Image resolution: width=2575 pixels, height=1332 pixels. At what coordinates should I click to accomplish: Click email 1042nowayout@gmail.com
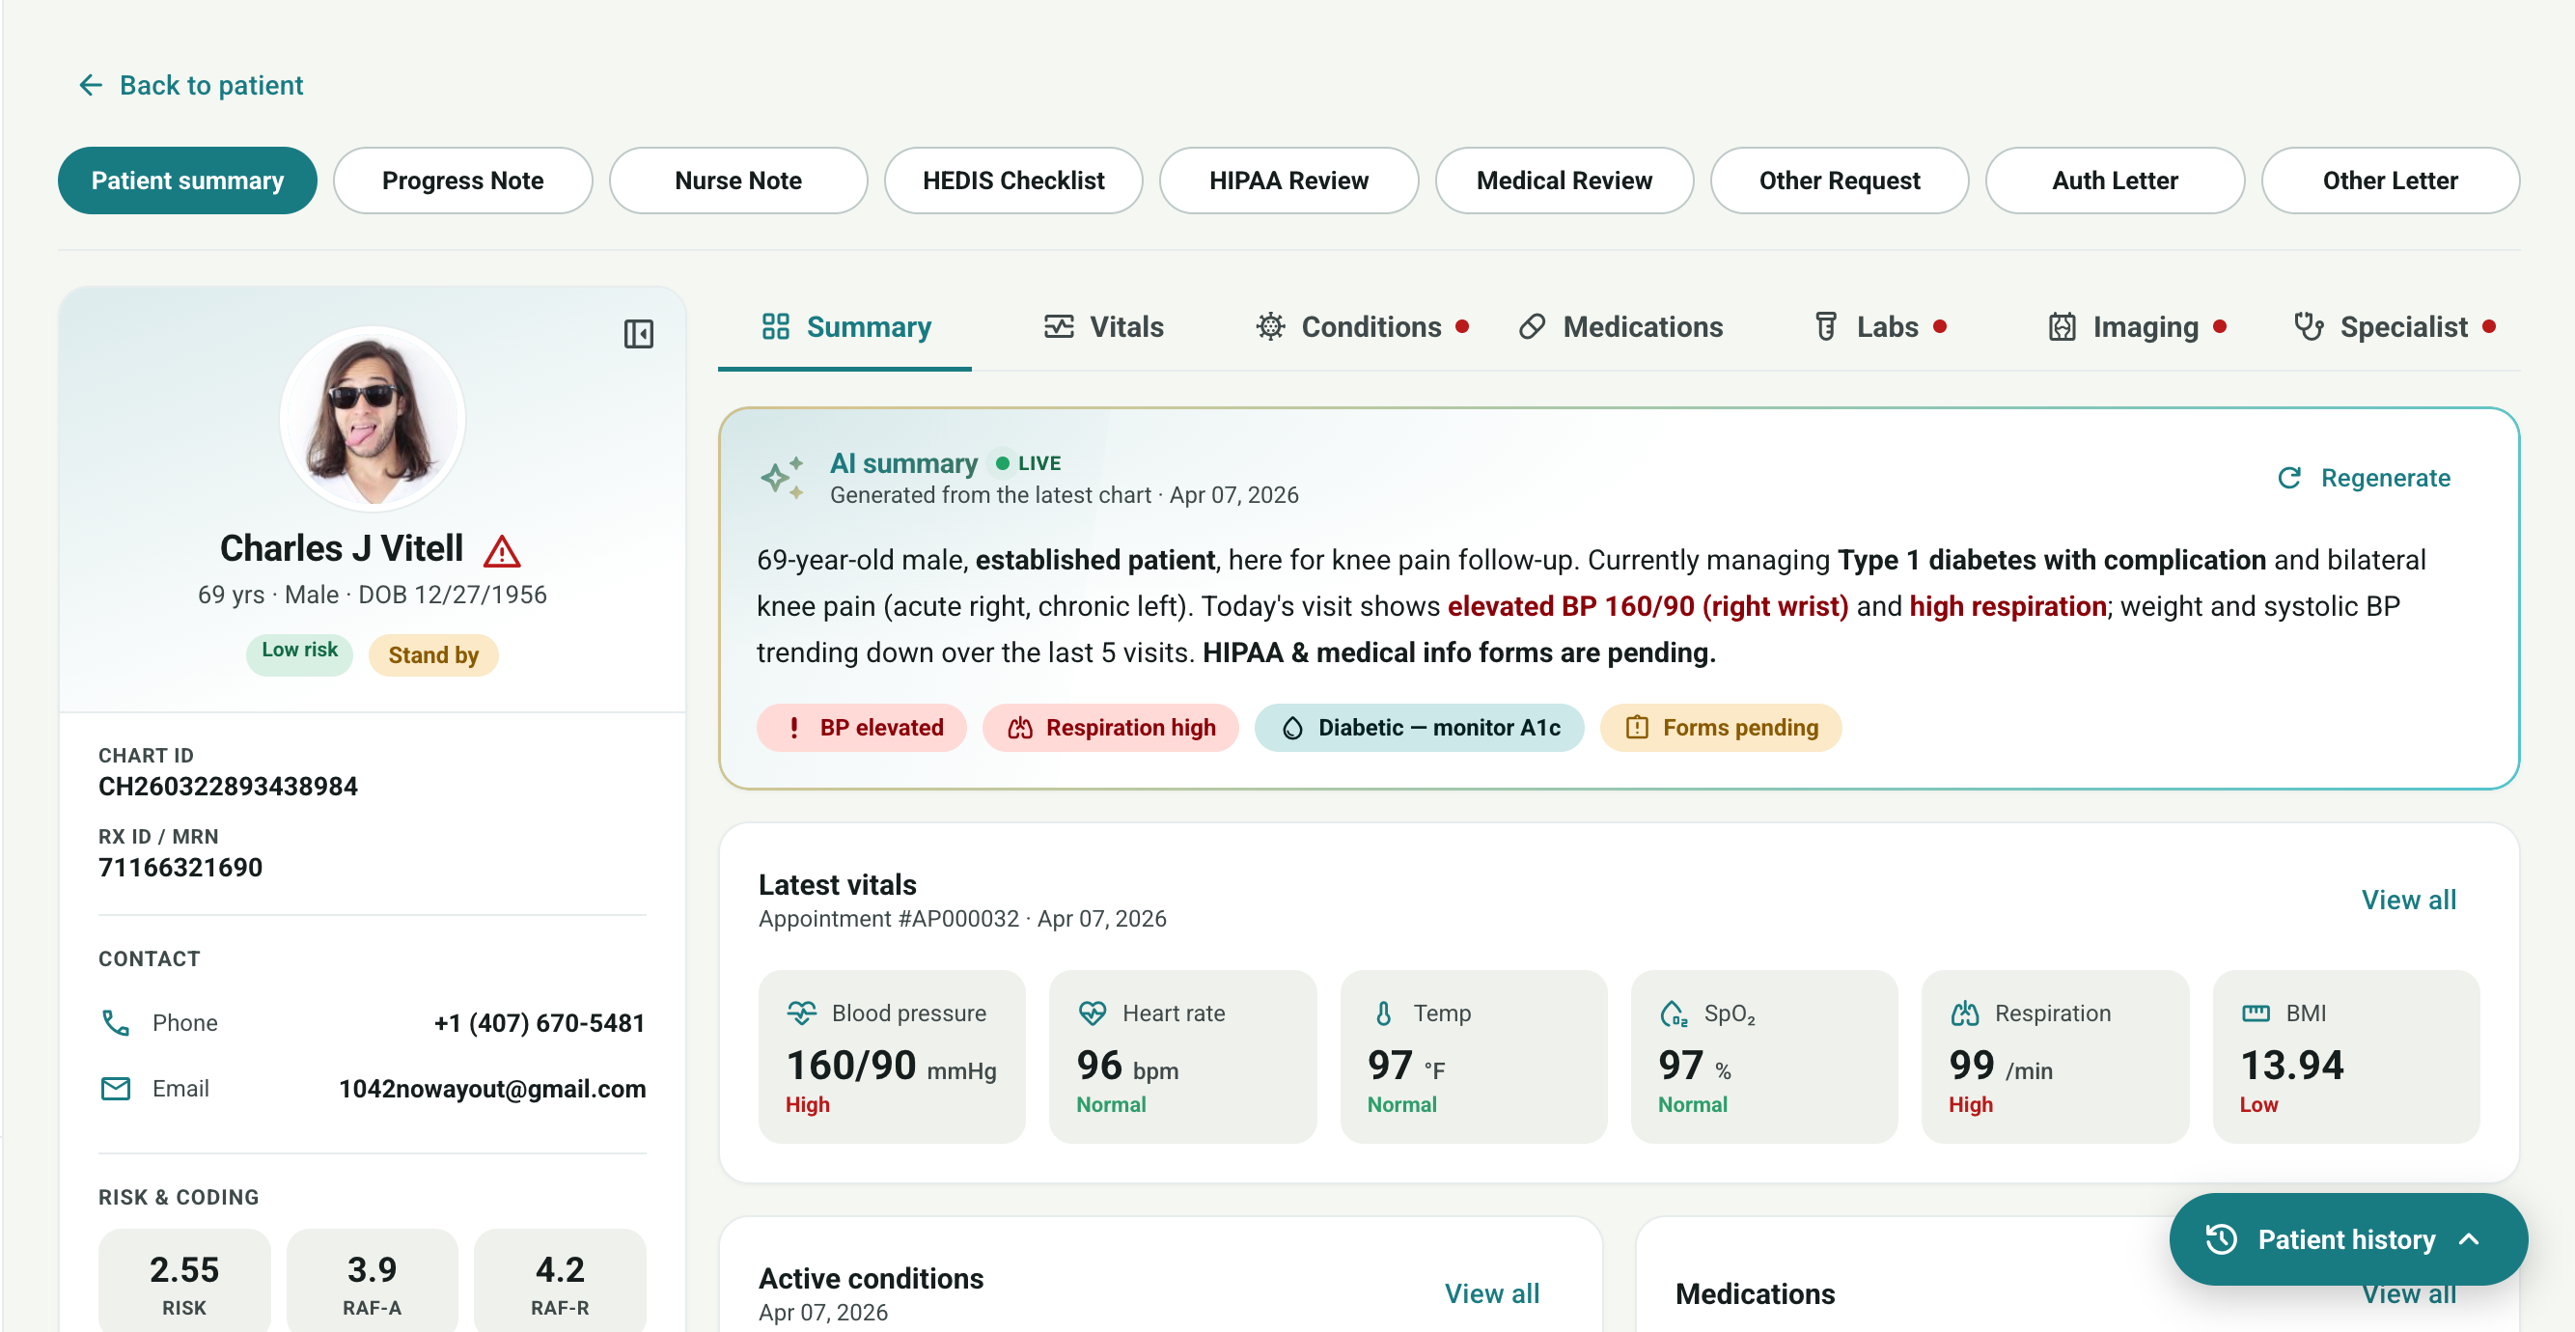(x=492, y=1088)
